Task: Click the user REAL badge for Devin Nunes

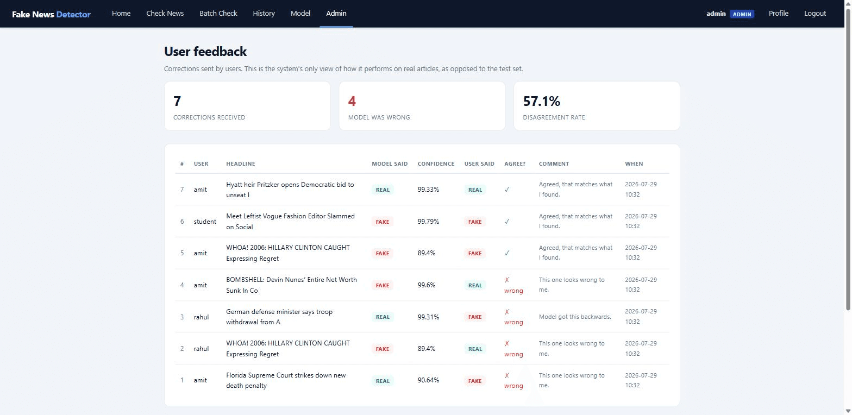Action: [475, 285]
